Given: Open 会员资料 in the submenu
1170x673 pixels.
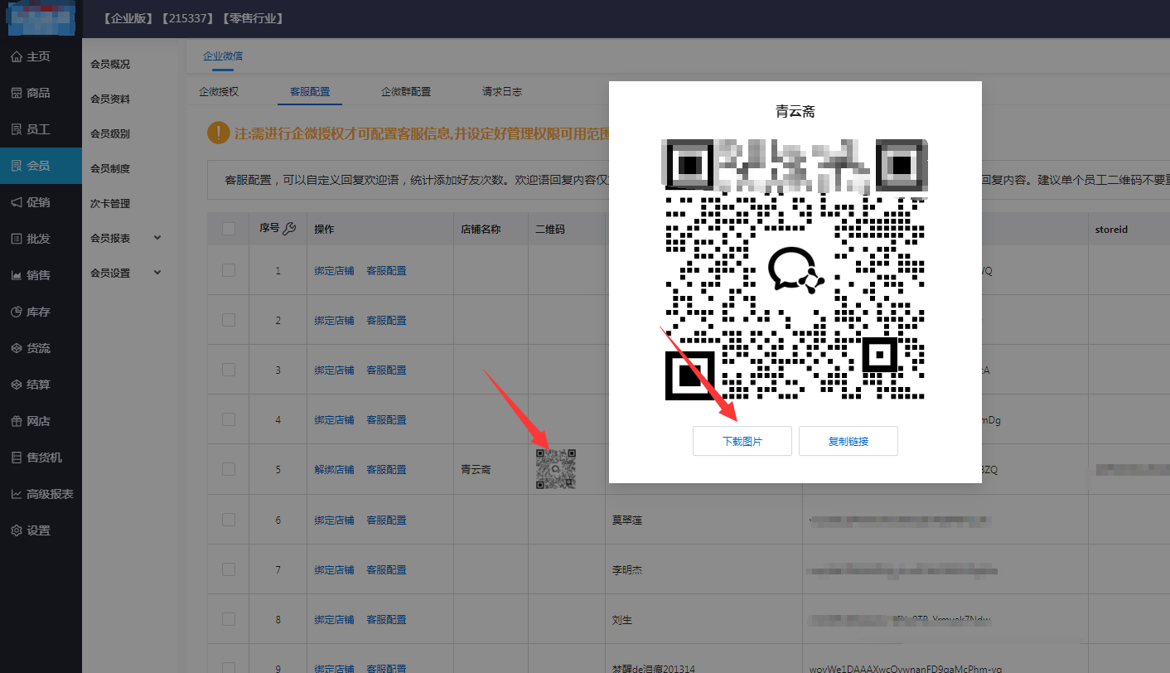Looking at the screenshot, I should click(x=110, y=99).
